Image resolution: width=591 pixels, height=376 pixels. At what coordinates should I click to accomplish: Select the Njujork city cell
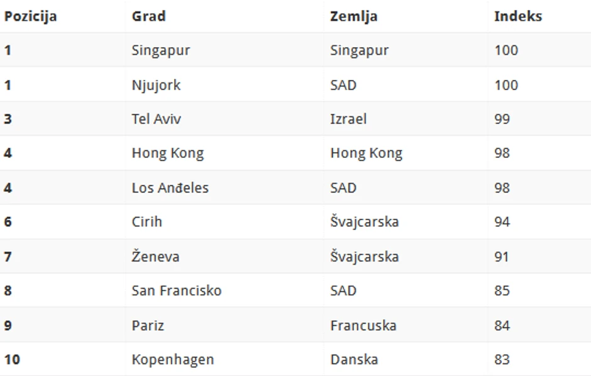click(156, 85)
